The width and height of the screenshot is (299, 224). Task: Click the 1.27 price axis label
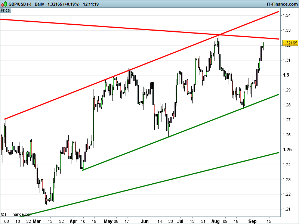tap(287, 120)
